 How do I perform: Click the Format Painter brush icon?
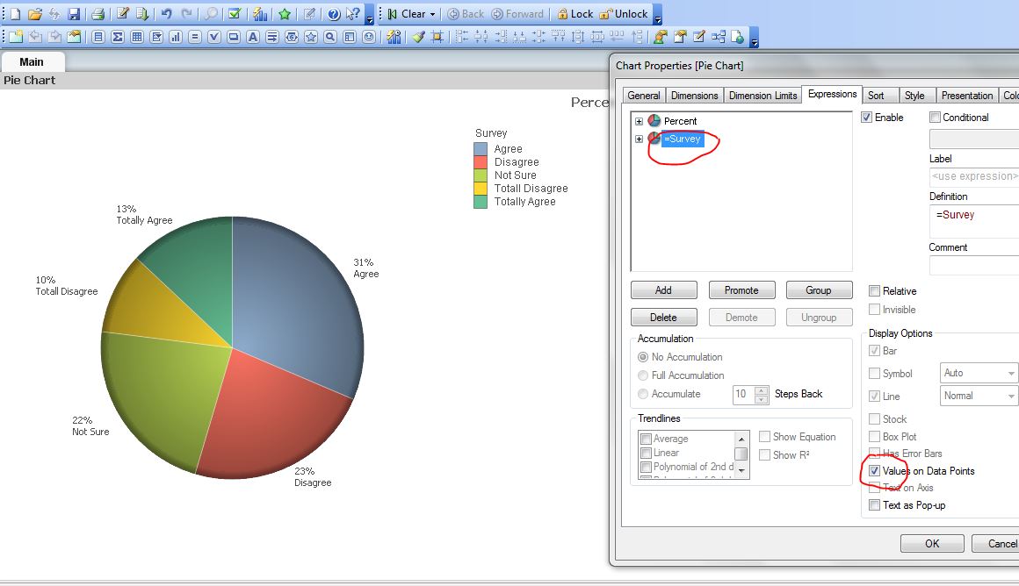point(418,37)
